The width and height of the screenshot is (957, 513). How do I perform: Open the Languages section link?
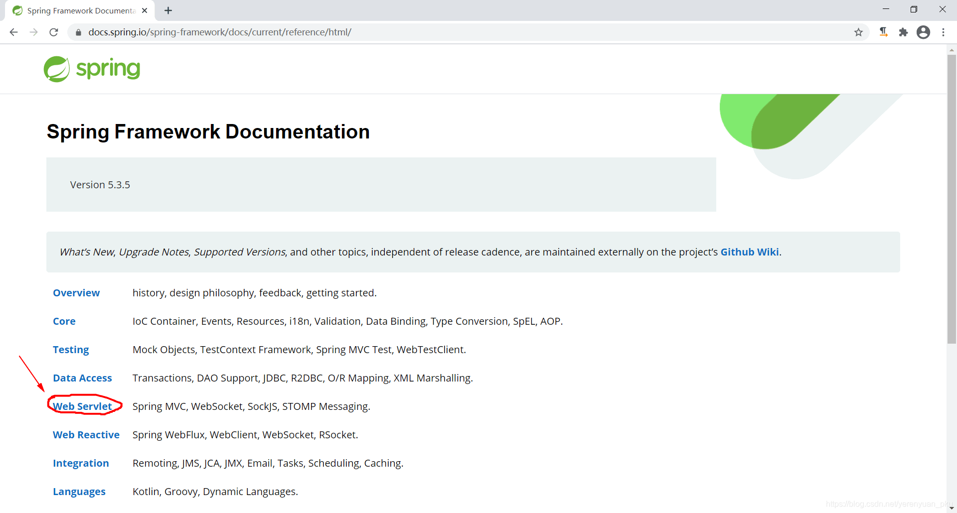pyautogui.click(x=79, y=492)
